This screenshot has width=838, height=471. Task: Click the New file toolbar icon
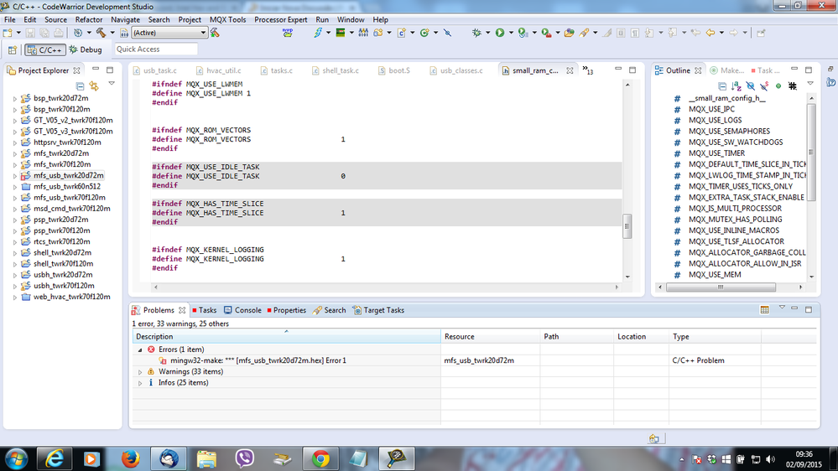[x=8, y=33]
